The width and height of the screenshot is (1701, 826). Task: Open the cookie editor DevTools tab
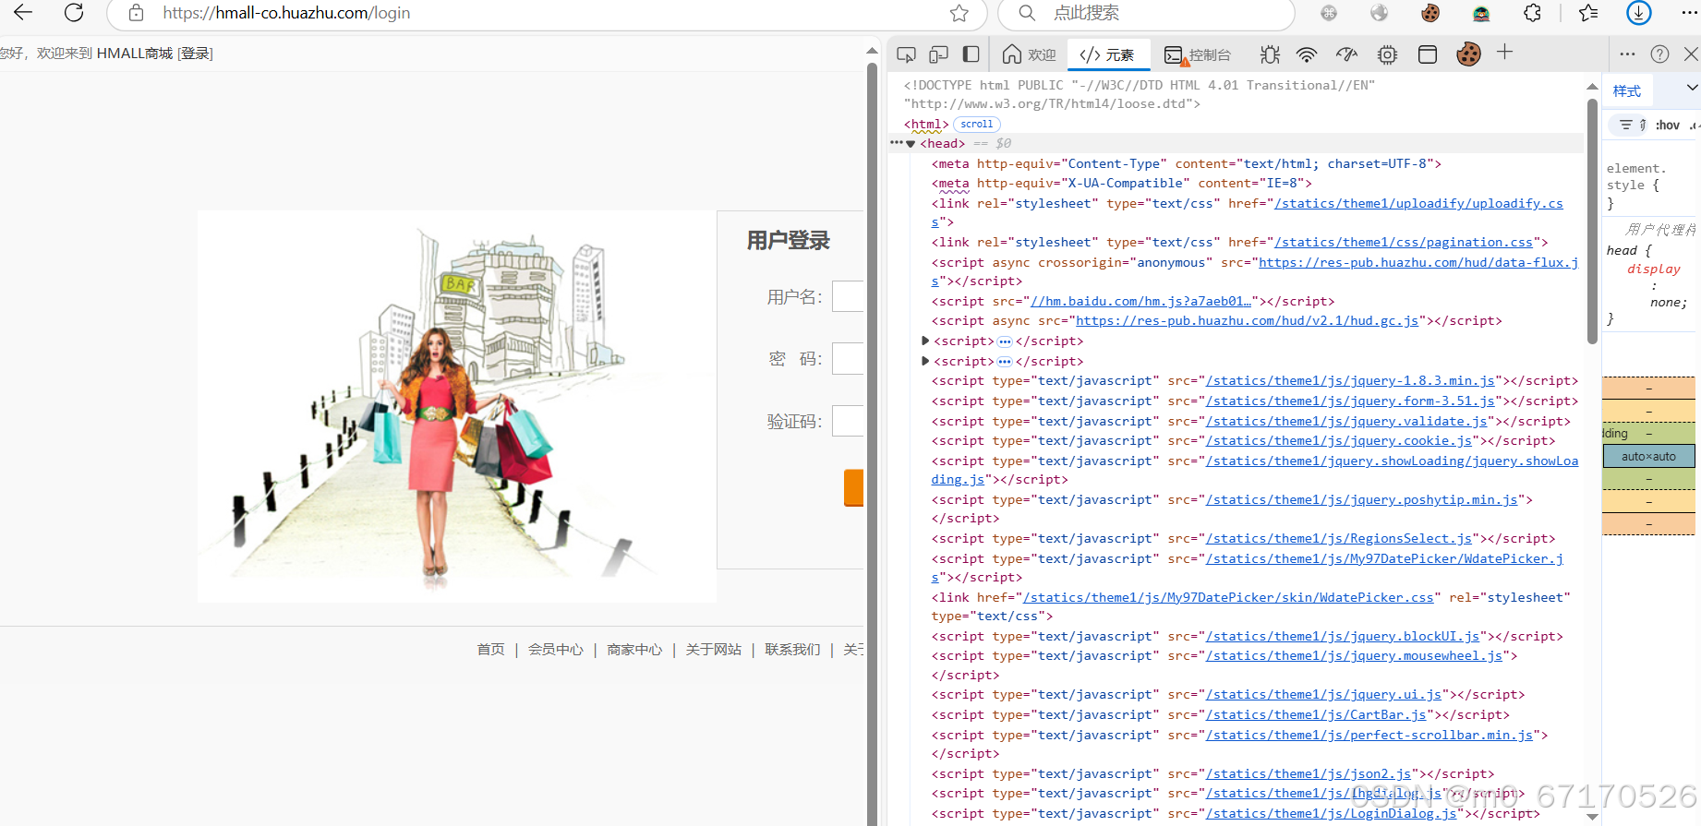[1468, 54]
